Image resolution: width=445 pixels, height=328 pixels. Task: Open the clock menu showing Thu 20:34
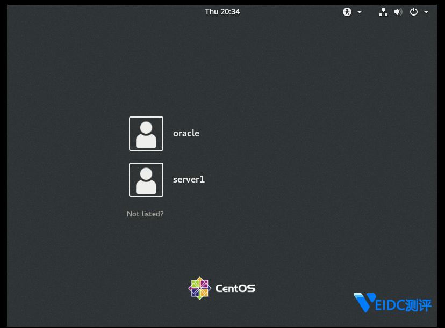click(222, 11)
